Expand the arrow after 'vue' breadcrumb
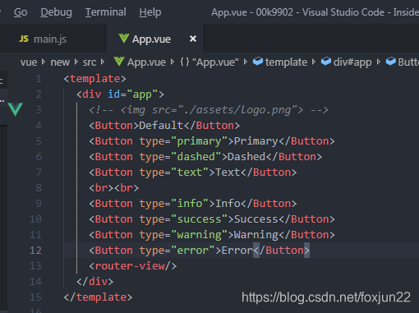The height and width of the screenshot is (313, 419). click(44, 62)
